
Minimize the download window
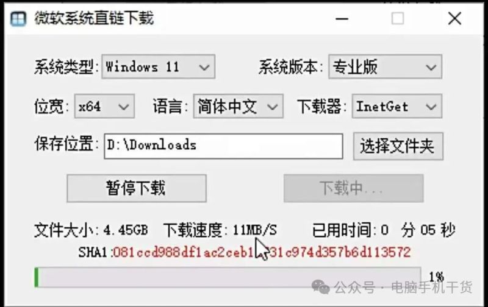(342, 19)
